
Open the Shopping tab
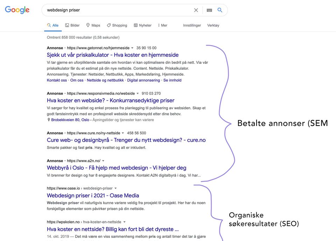[117, 25]
